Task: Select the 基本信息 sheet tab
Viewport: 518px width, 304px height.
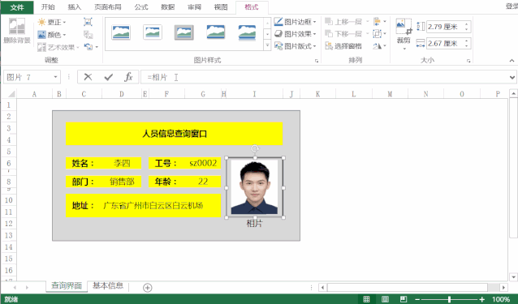Action: 108,285
